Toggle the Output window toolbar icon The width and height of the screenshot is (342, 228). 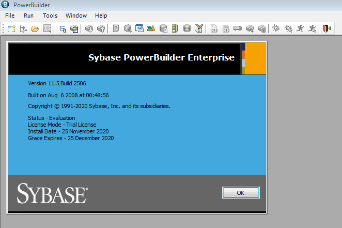click(74, 28)
